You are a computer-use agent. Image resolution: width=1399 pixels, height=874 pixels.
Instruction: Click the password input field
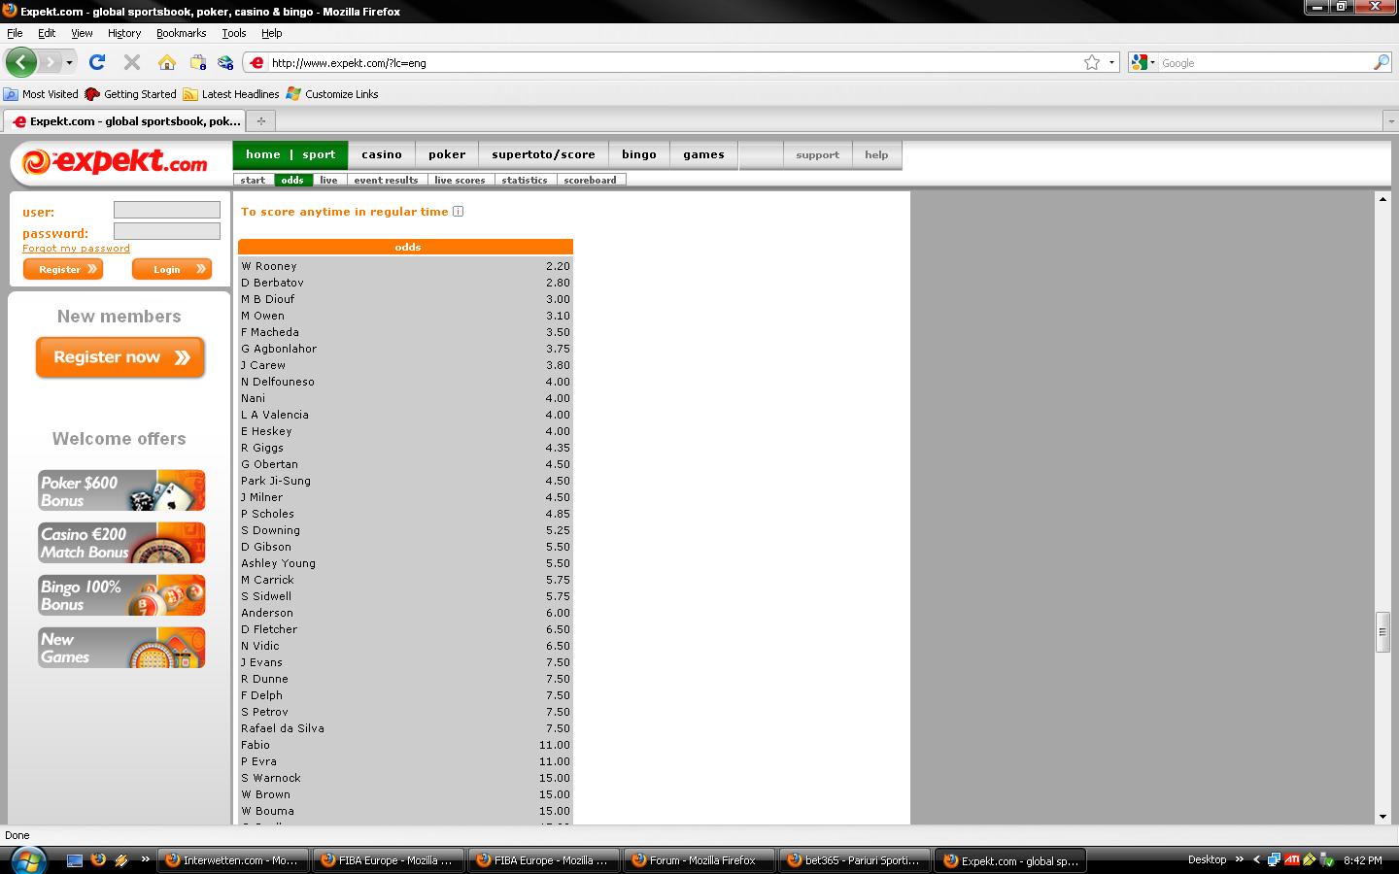167,231
